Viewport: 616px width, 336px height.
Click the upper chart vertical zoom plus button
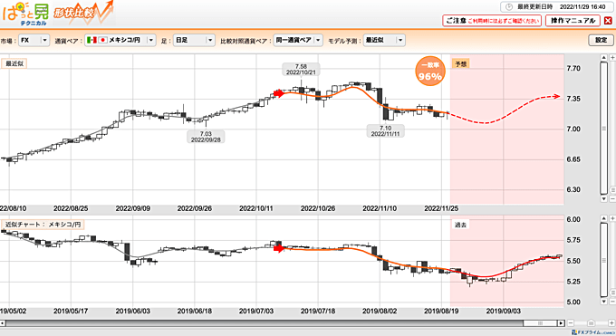tap(612, 58)
